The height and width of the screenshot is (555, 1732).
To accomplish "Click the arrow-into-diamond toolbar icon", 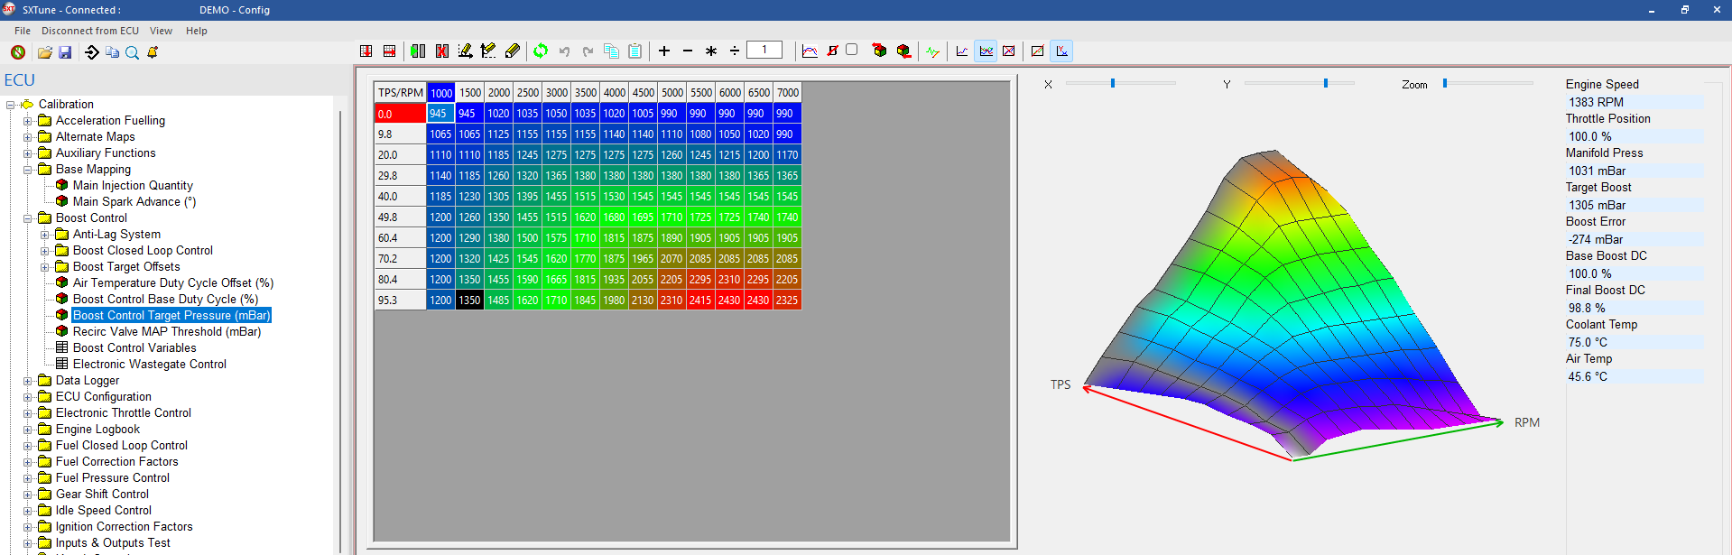I will [92, 52].
